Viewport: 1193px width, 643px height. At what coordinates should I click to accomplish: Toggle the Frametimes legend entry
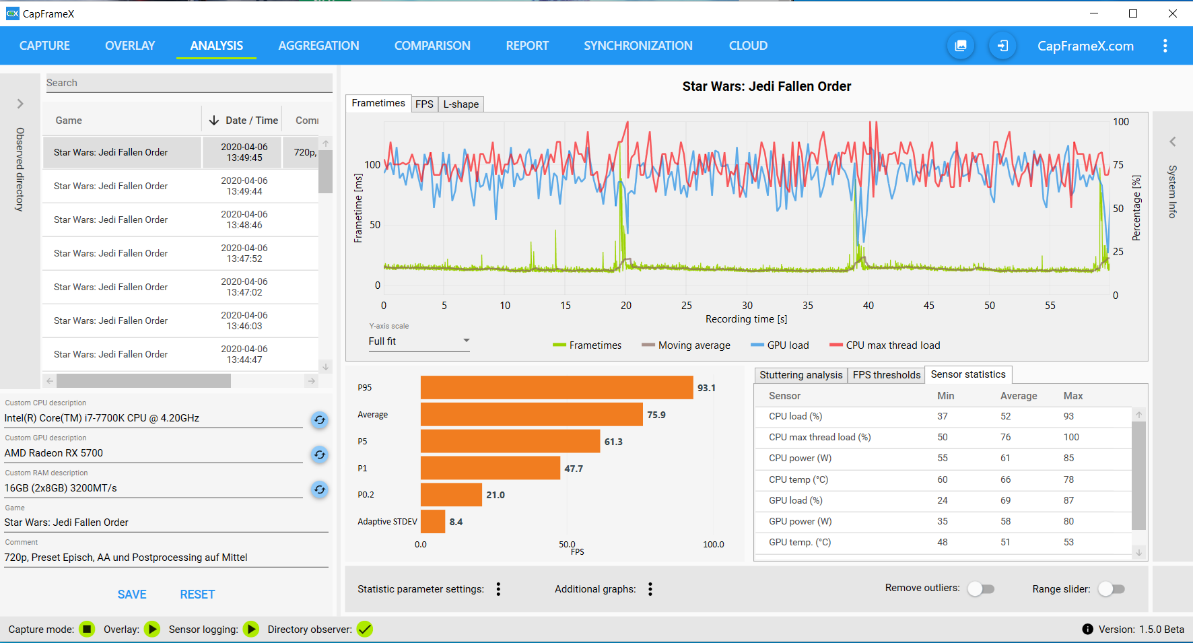coord(587,345)
